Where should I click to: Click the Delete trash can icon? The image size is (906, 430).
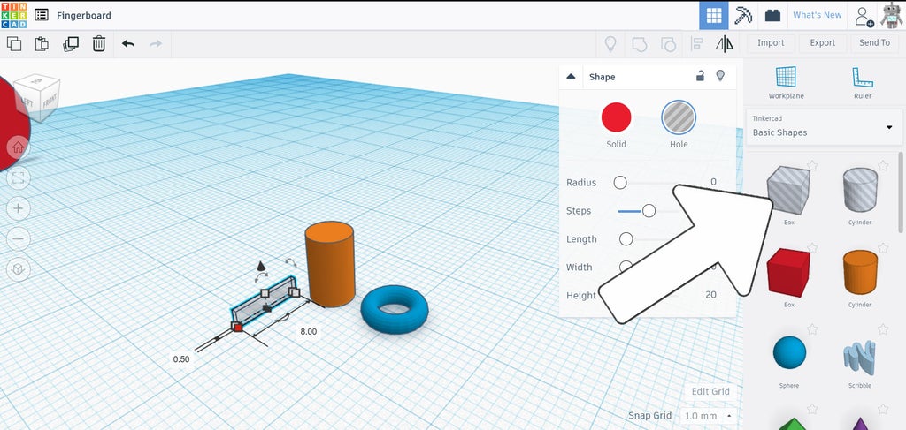point(99,44)
